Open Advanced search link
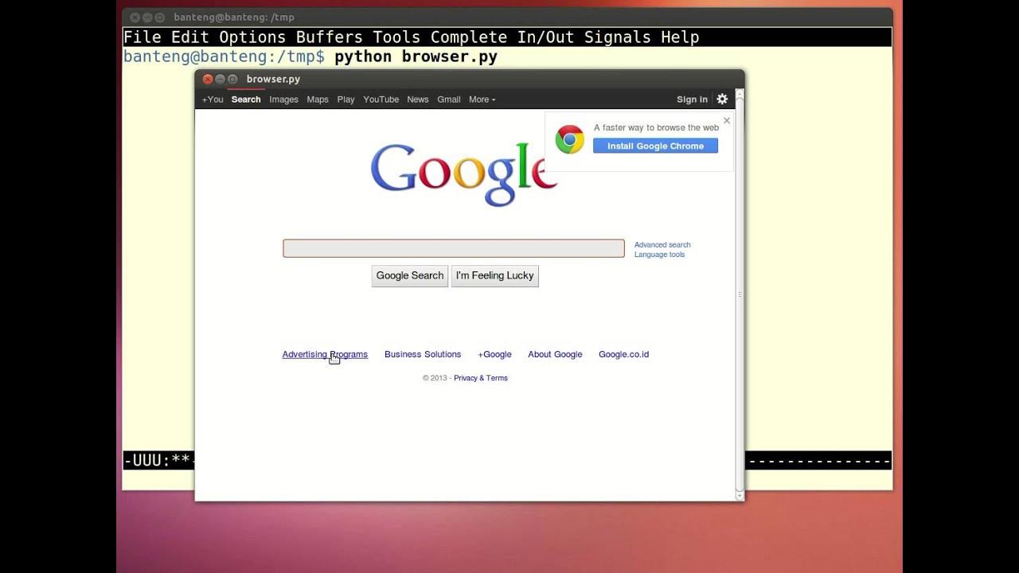This screenshot has width=1019, height=573. click(662, 245)
